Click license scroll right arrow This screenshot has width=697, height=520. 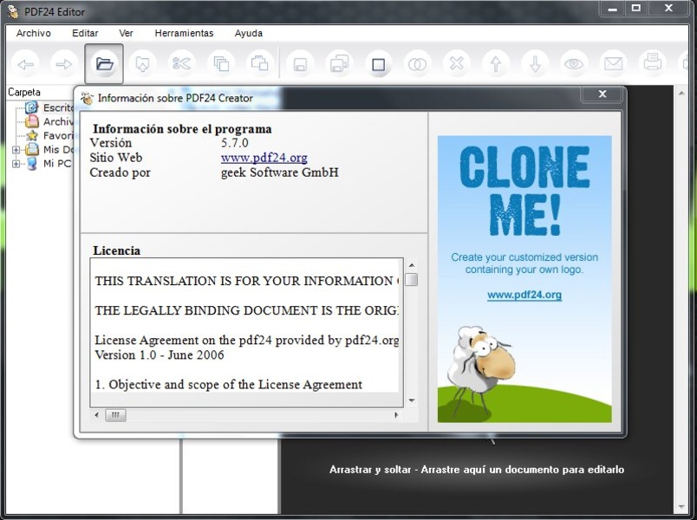pyautogui.click(x=396, y=415)
